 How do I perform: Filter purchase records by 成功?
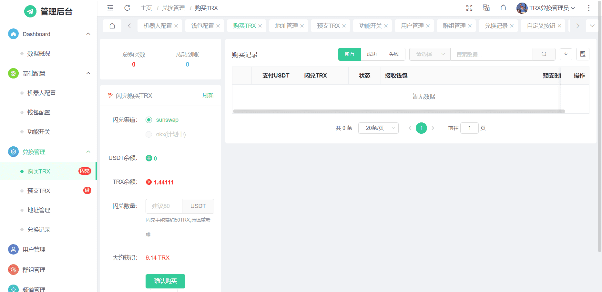pos(372,54)
